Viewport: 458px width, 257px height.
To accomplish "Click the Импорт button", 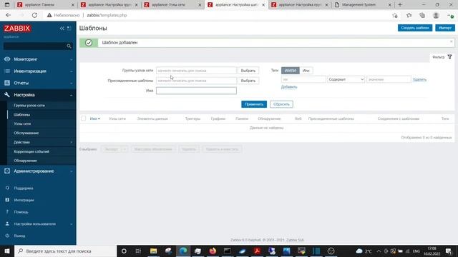I will 445,28.
